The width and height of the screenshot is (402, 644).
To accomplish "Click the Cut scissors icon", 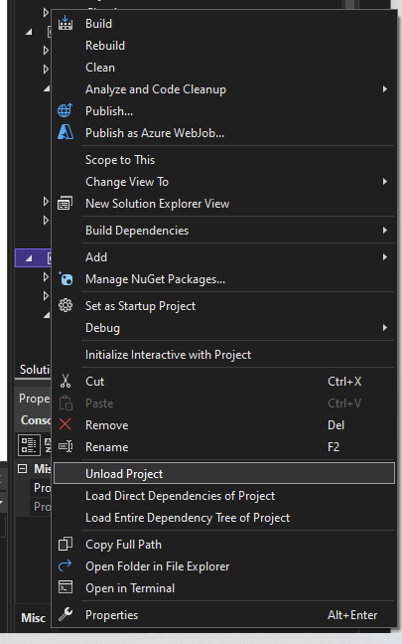I will tap(66, 382).
